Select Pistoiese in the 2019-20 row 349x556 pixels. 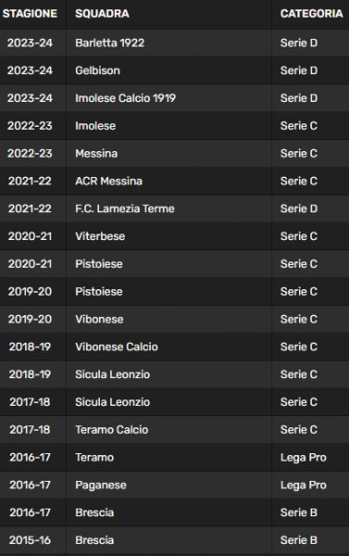click(x=99, y=292)
